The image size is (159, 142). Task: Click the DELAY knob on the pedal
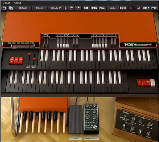pos(88,107)
